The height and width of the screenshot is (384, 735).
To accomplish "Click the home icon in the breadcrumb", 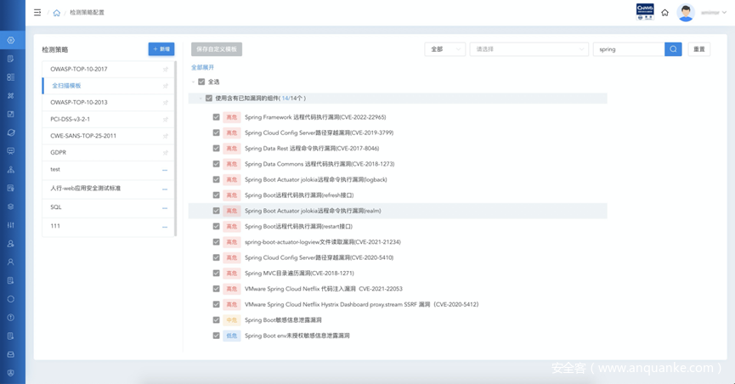I will (57, 14).
